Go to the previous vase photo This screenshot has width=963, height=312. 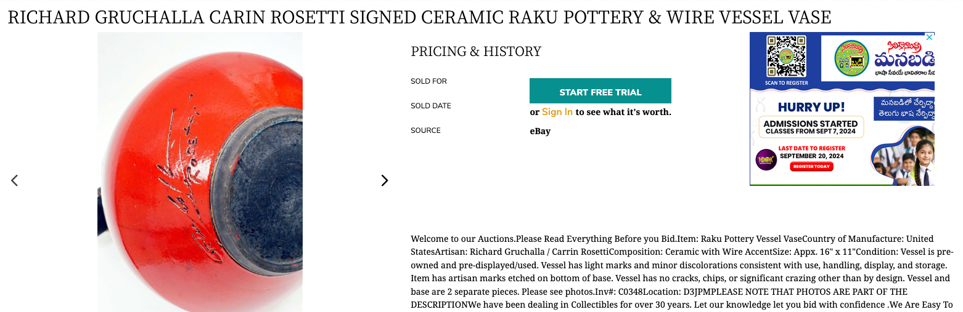click(x=15, y=180)
